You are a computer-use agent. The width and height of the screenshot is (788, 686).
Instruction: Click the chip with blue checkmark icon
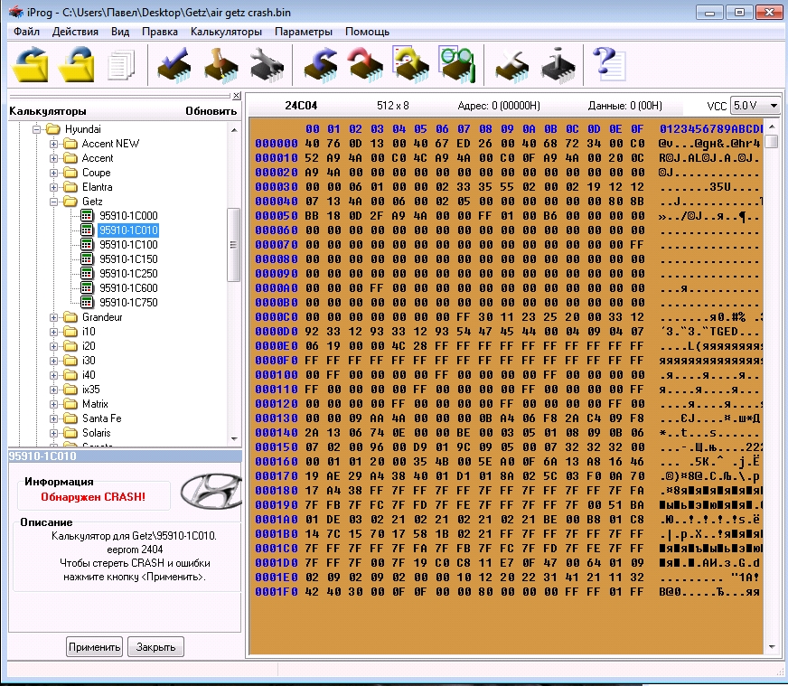click(x=174, y=65)
